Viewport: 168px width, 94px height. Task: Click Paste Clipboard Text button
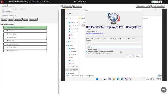[x=158, y=6]
